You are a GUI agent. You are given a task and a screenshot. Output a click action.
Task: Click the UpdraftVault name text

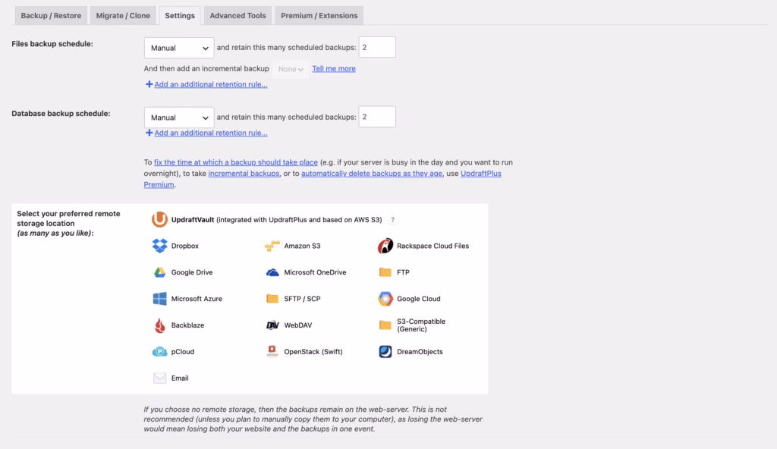pos(193,219)
